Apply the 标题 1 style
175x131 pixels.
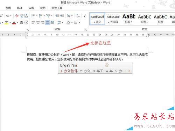[129, 19]
